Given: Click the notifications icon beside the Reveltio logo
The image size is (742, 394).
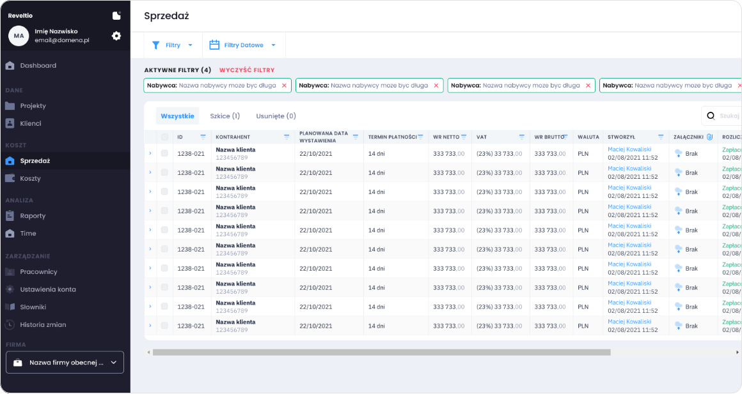Looking at the screenshot, I should (116, 15).
